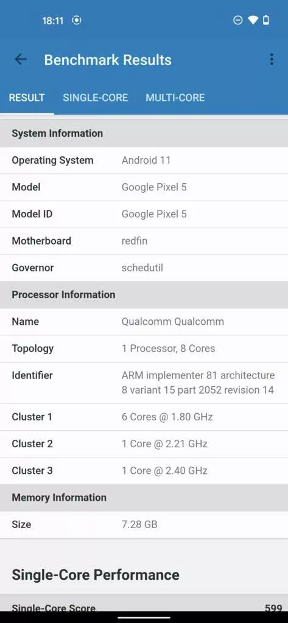Screen dimensions: 288x623
Task: Select the RESULT tab
Action: point(27,98)
